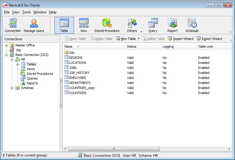This screenshot has height=160, width=235.
Task: Click the COUNTRIES table icon
Action: click(x=66, y=93)
